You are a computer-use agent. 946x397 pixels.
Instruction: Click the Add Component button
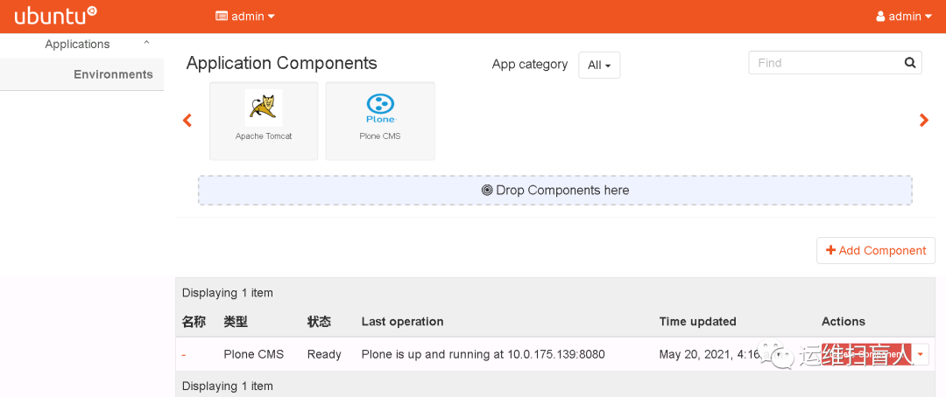[x=875, y=250]
